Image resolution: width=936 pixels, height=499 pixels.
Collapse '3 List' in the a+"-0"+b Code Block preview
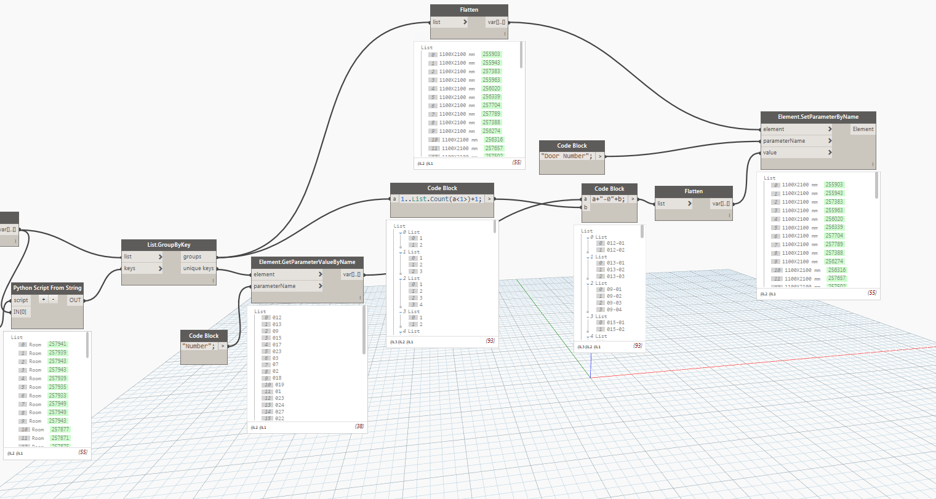588,317
